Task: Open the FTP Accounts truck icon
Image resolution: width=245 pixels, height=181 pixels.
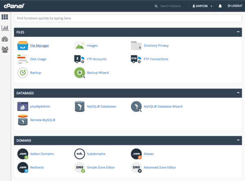Action: coord(79,59)
